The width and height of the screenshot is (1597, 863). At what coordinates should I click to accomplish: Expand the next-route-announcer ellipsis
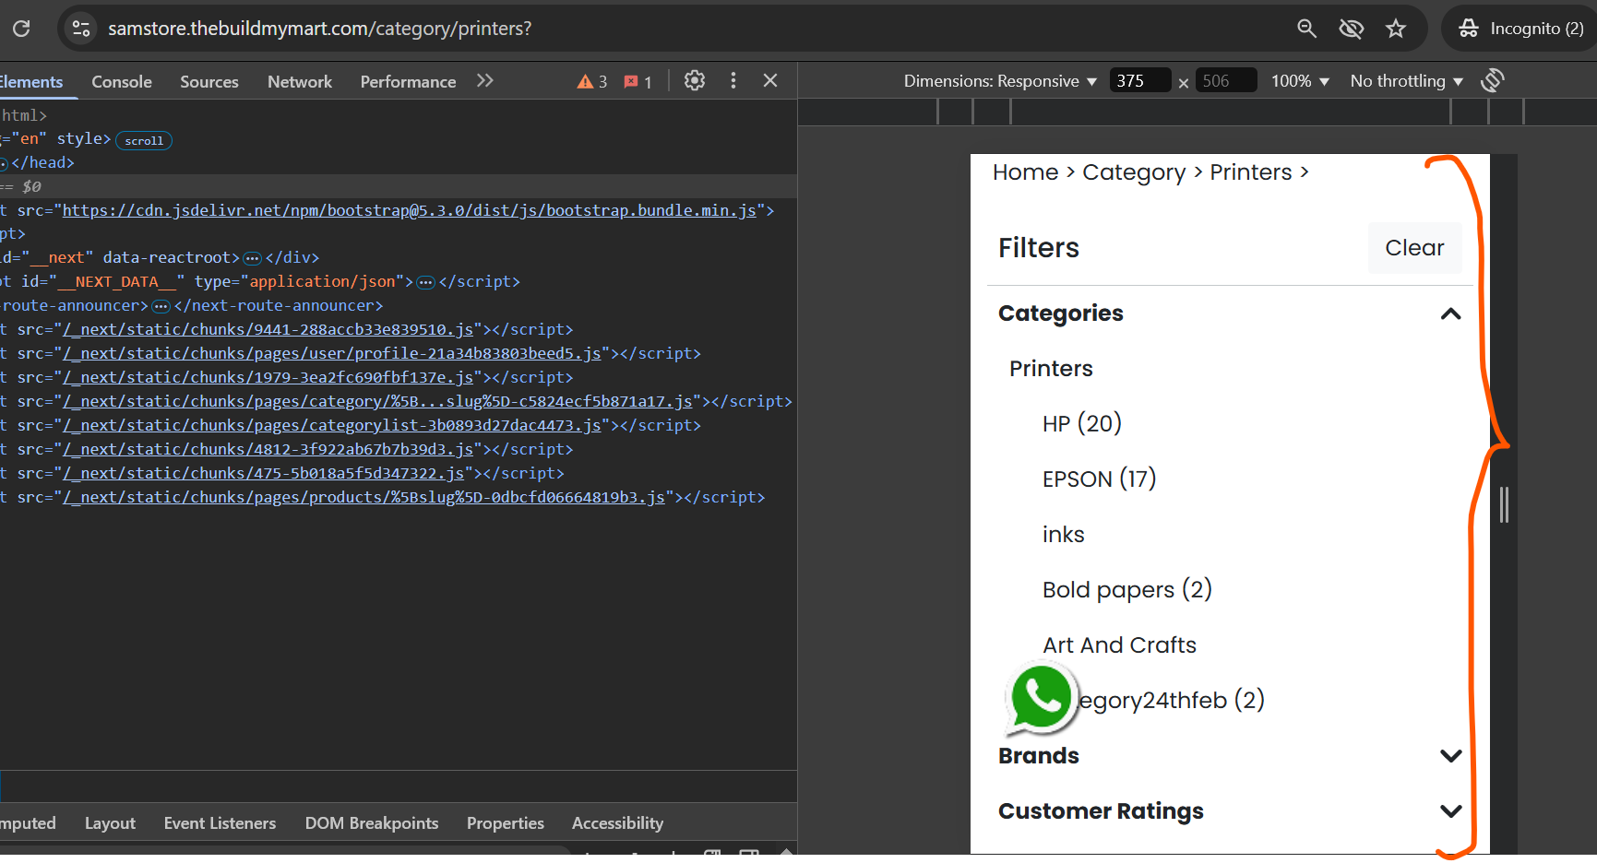pyautogui.click(x=161, y=306)
